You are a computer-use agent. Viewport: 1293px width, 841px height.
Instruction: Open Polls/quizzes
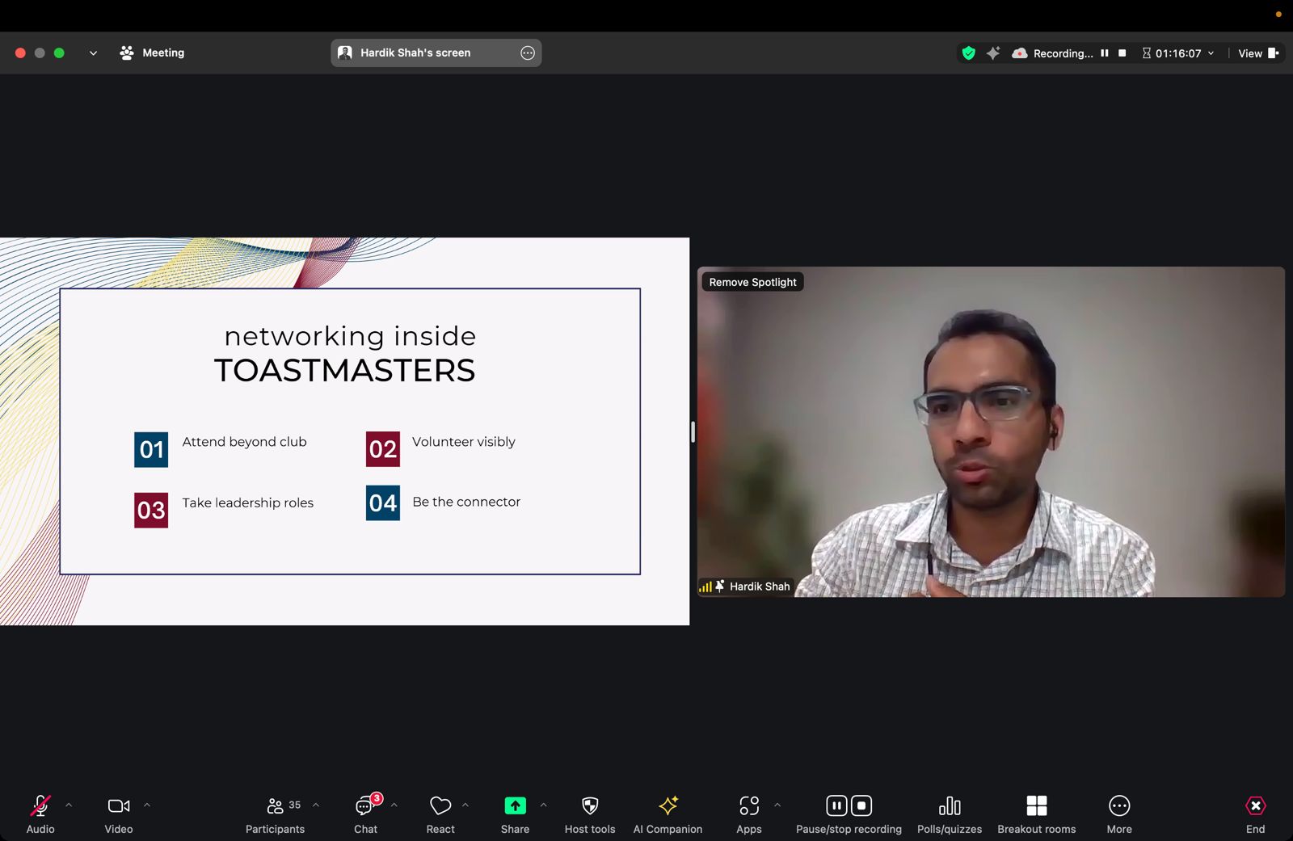[x=950, y=814]
